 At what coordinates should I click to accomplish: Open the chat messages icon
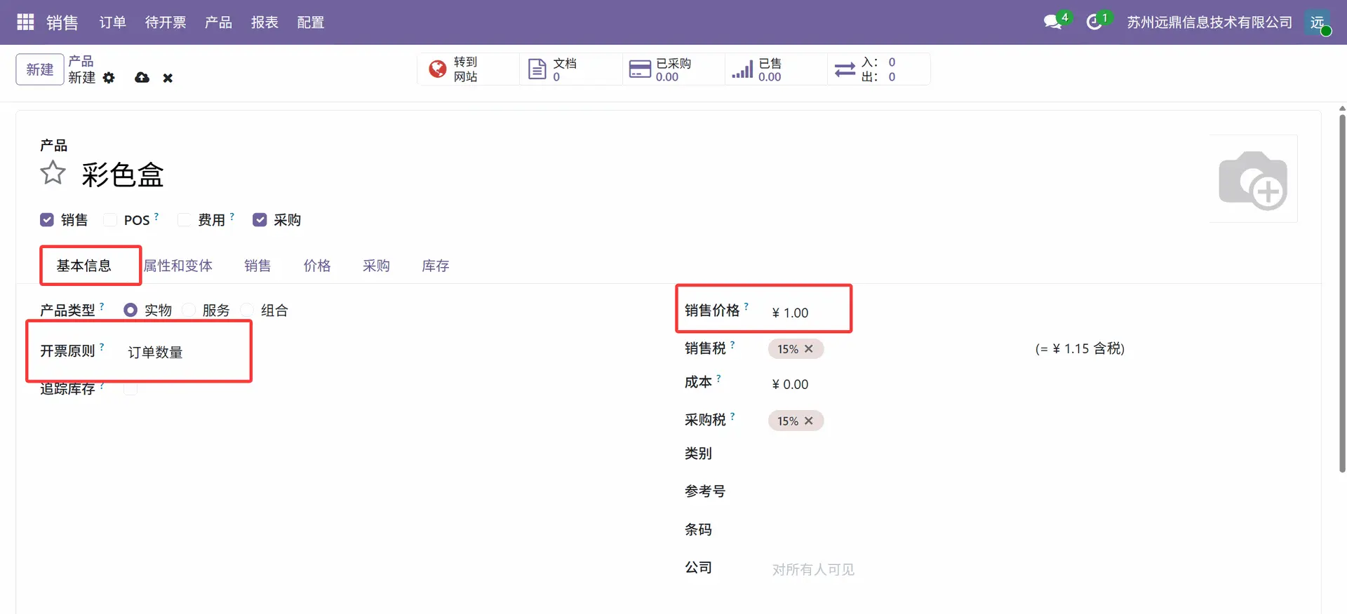click(x=1052, y=22)
